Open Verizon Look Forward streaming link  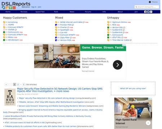click(52, 106)
